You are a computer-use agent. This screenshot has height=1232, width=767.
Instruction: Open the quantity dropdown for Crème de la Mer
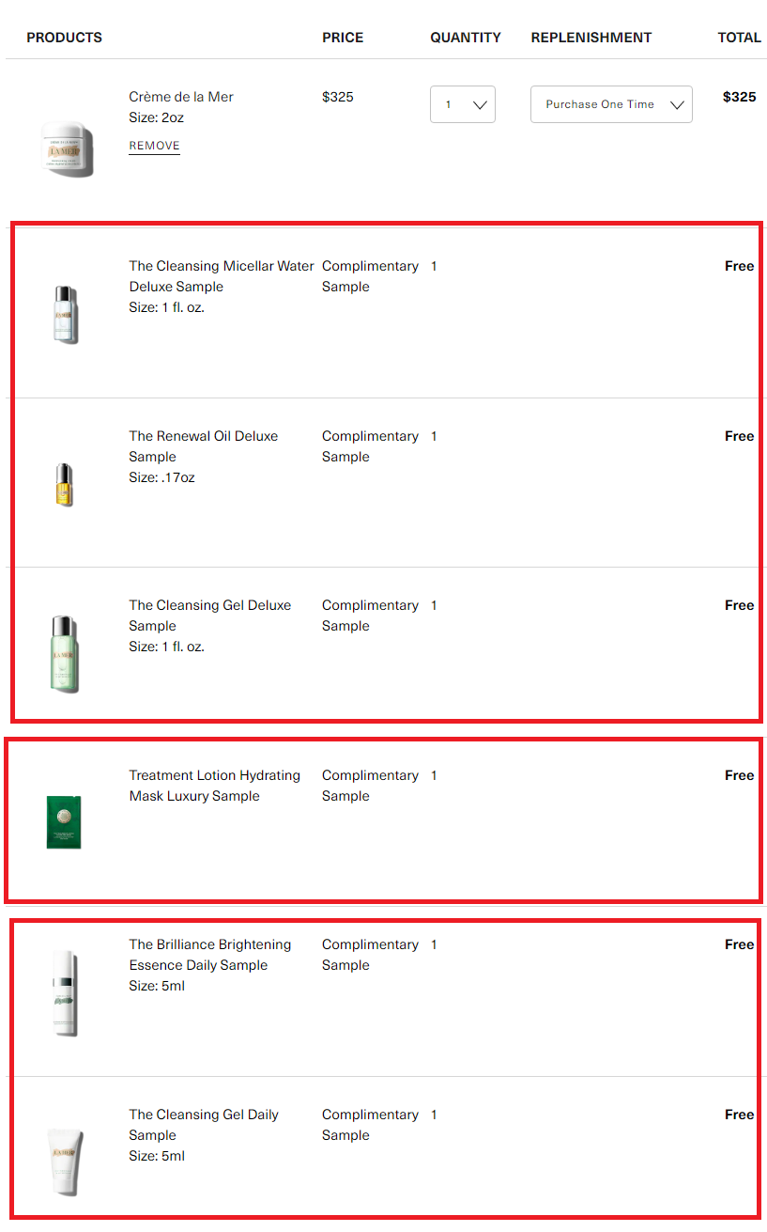coord(462,104)
